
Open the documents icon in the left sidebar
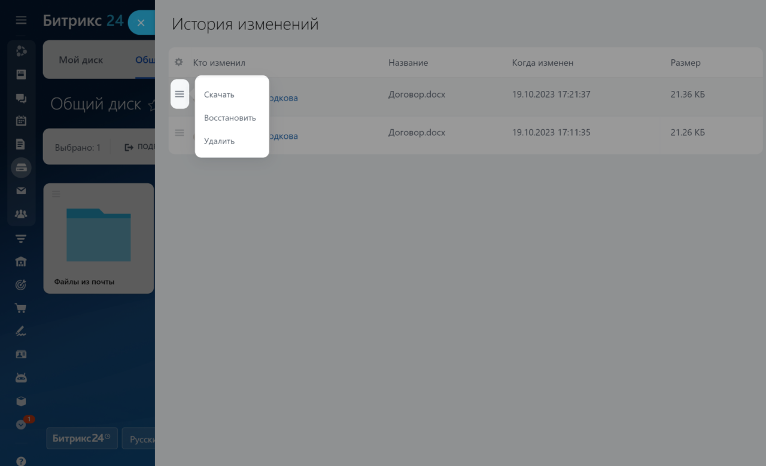pos(21,144)
